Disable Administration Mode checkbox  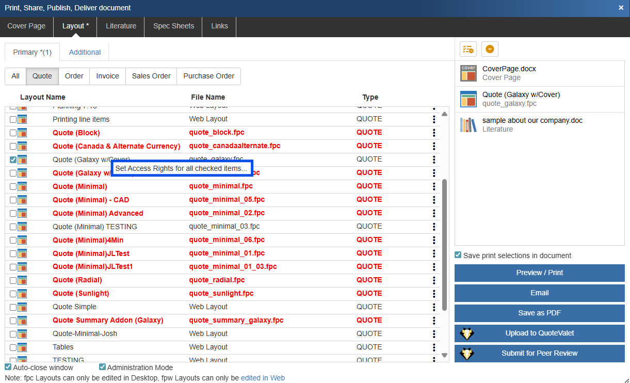click(x=102, y=368)
